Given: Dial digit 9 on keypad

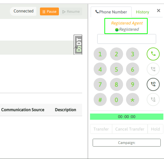Looking at the screenshot, I should click(x=133, y=84).
